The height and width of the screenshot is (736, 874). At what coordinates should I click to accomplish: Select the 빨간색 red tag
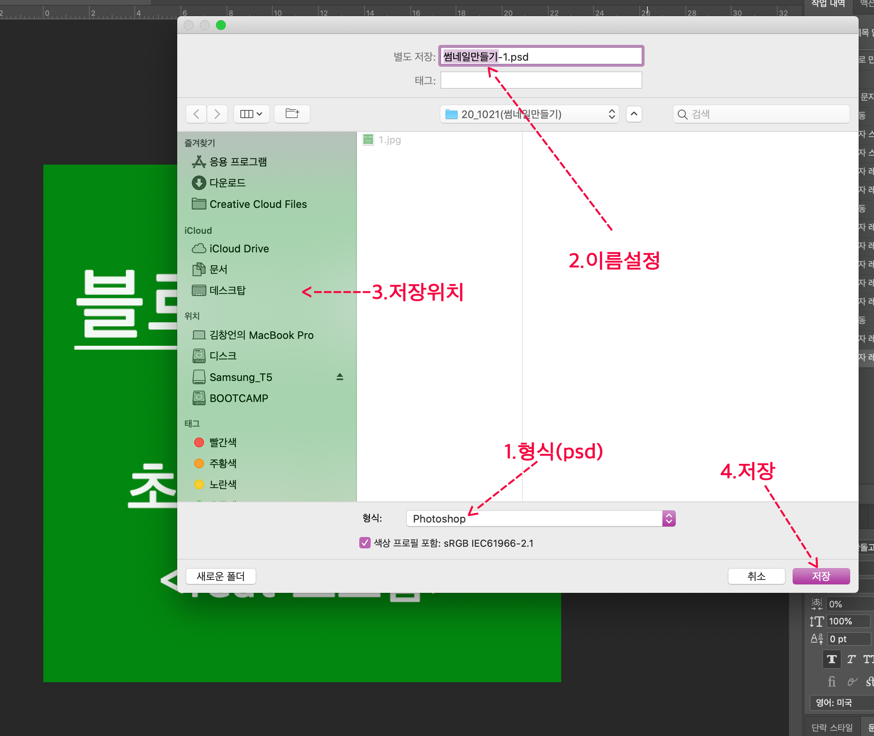[x=223, y=442]
